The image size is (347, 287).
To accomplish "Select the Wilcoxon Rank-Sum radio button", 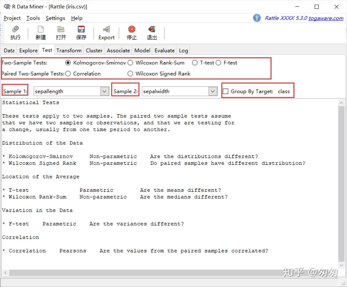I will (130, 63).
